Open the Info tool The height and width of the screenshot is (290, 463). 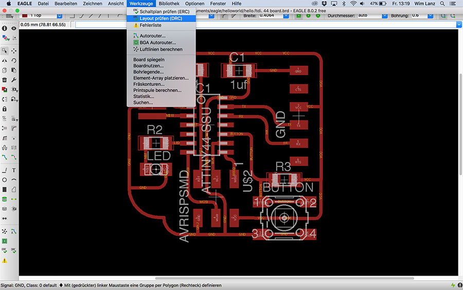pyautogui.click(x=5, y=28)
